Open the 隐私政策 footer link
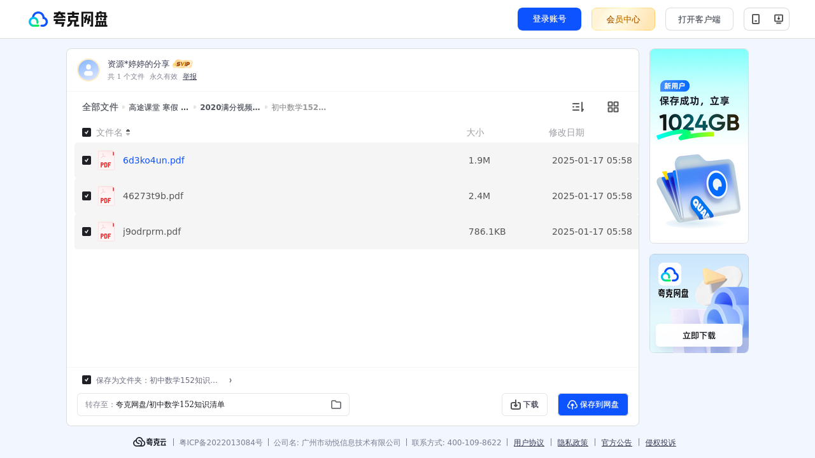This screenshot has width=815, height=458. tap(573, 443)
